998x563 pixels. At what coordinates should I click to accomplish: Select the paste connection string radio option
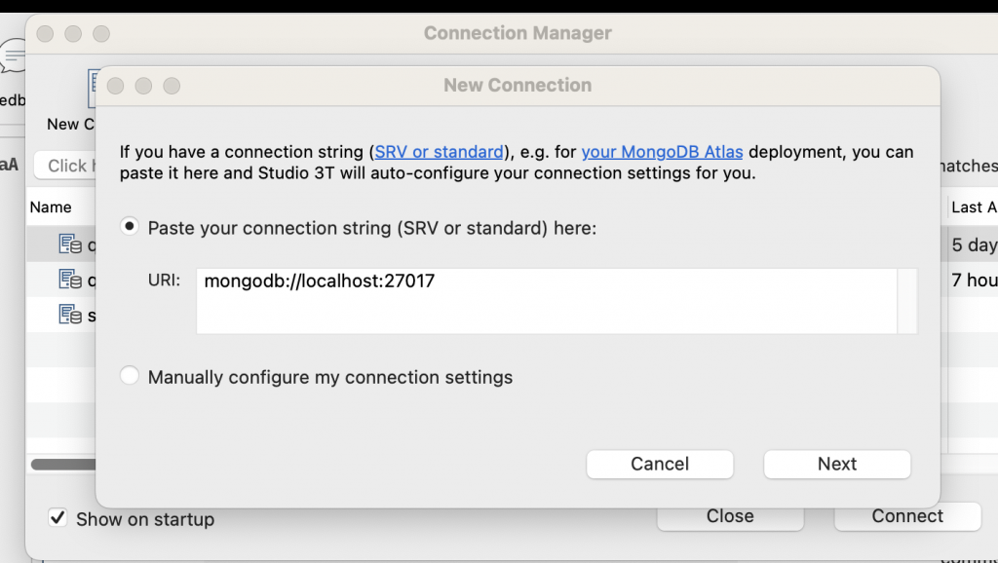tap(130, 227)
